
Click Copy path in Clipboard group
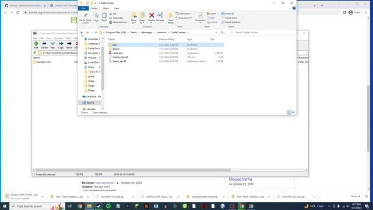point(117,18)
